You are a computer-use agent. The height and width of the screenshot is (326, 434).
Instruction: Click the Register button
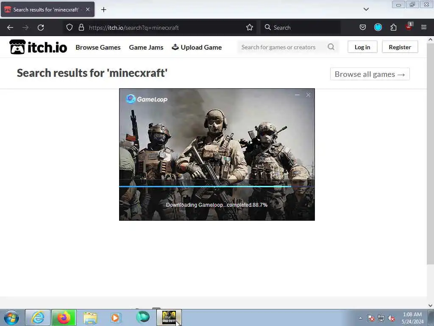(400, 47)
